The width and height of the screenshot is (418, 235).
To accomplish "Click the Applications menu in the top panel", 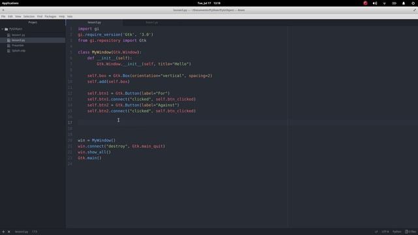I will click(x=10, y=3).
